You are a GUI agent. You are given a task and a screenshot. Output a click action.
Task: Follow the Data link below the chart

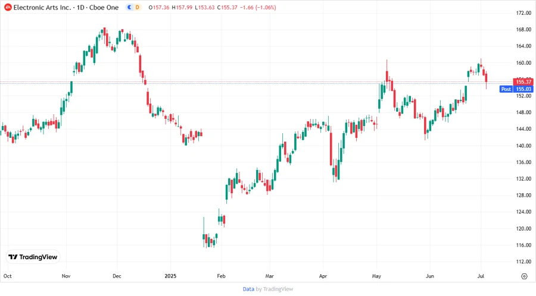[x=248, y=289]
